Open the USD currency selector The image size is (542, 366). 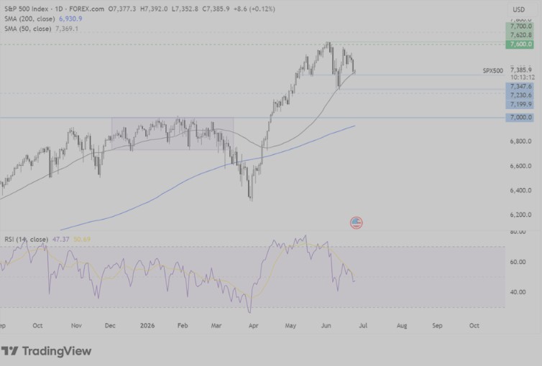[518, 9]
